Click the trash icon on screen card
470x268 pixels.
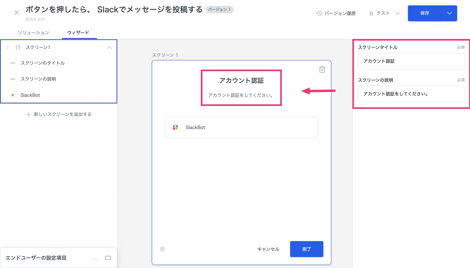click(x=322, y=69)
